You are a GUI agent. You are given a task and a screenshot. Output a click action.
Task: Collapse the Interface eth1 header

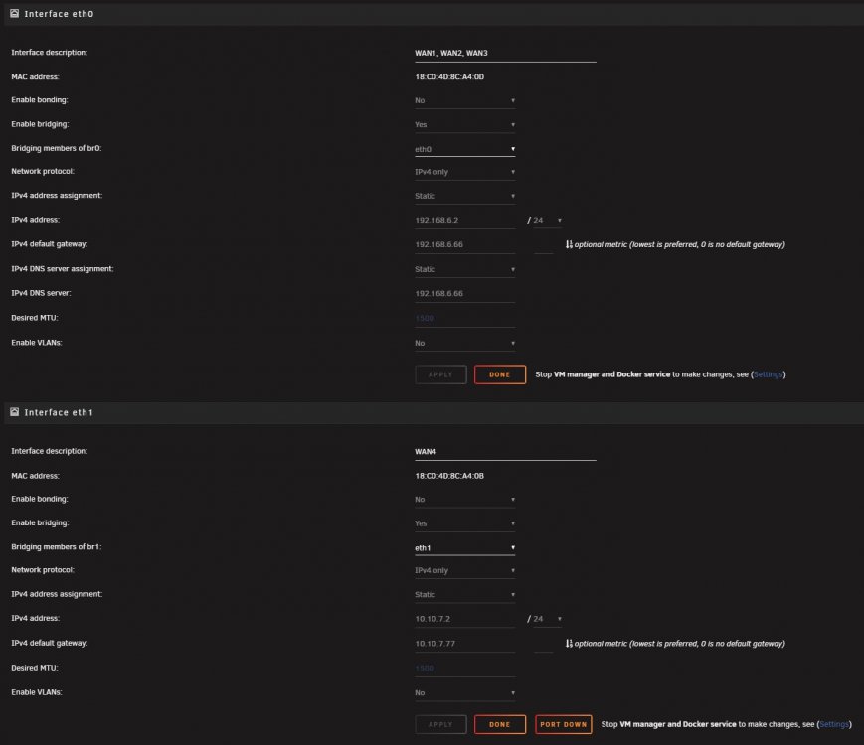[434, 412]
